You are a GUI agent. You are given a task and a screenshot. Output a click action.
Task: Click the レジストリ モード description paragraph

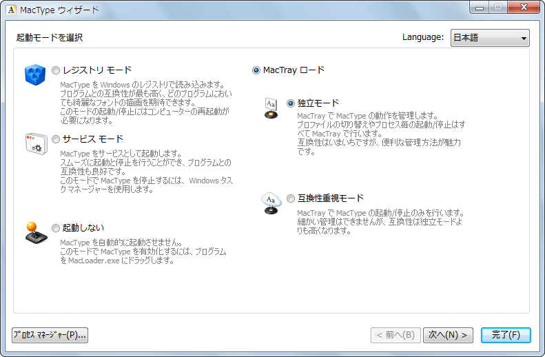click(x=146, y=103)
